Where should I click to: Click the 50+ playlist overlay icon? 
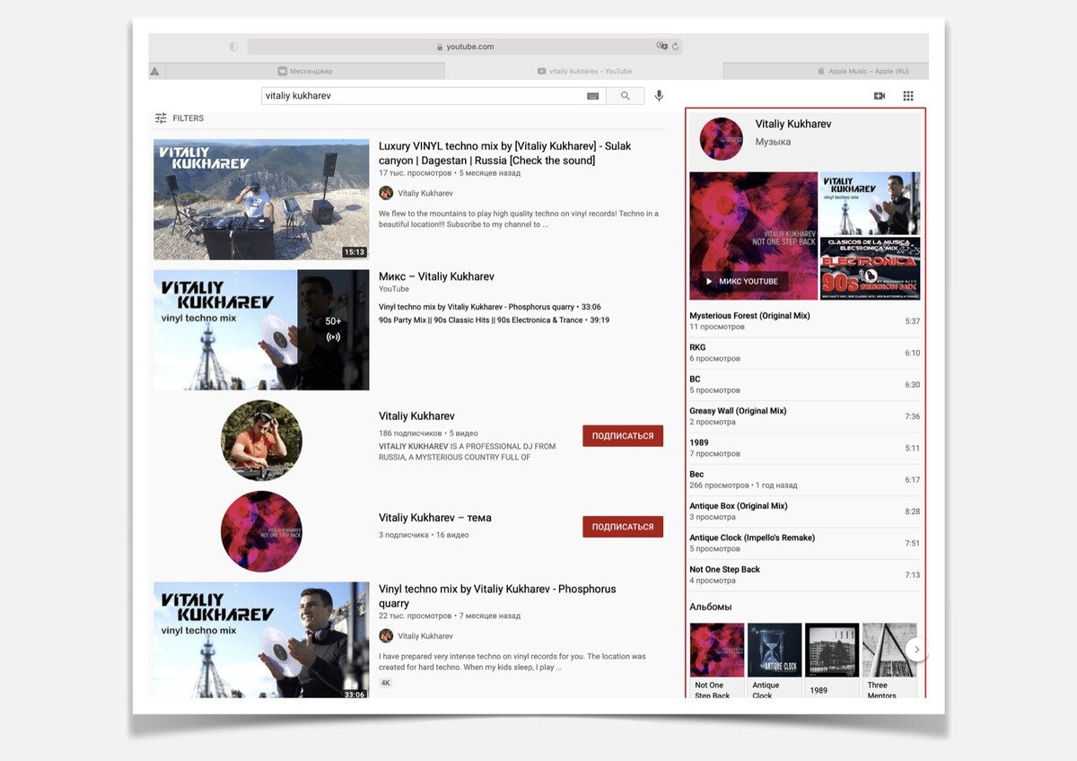(x=333, y=337)
